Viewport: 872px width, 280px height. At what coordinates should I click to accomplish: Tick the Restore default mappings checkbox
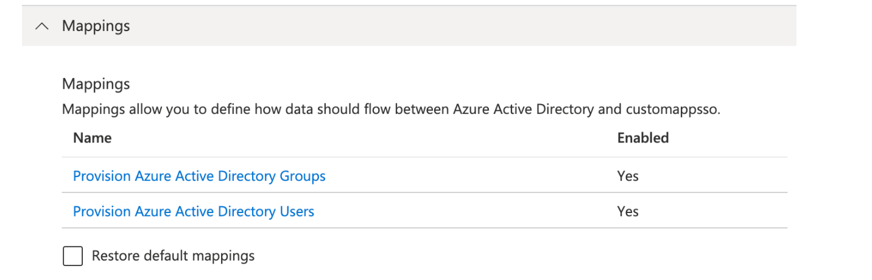point(73,256)
